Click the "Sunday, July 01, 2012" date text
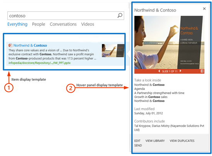Viewport: 212px width, 156px height. [148, 113]
